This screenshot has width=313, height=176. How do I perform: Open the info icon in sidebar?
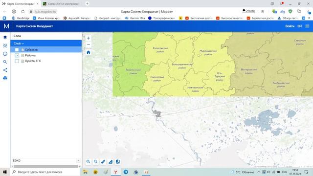coord(5,54)
